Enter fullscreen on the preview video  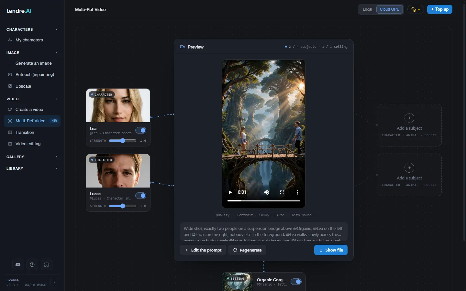click(282, 192)
